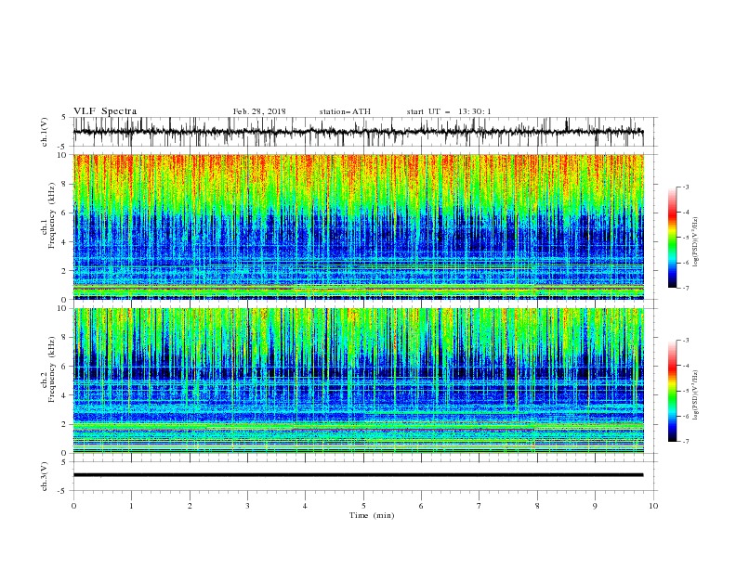Click the "5" tick label on the Time axis

(x=363, y=506)
